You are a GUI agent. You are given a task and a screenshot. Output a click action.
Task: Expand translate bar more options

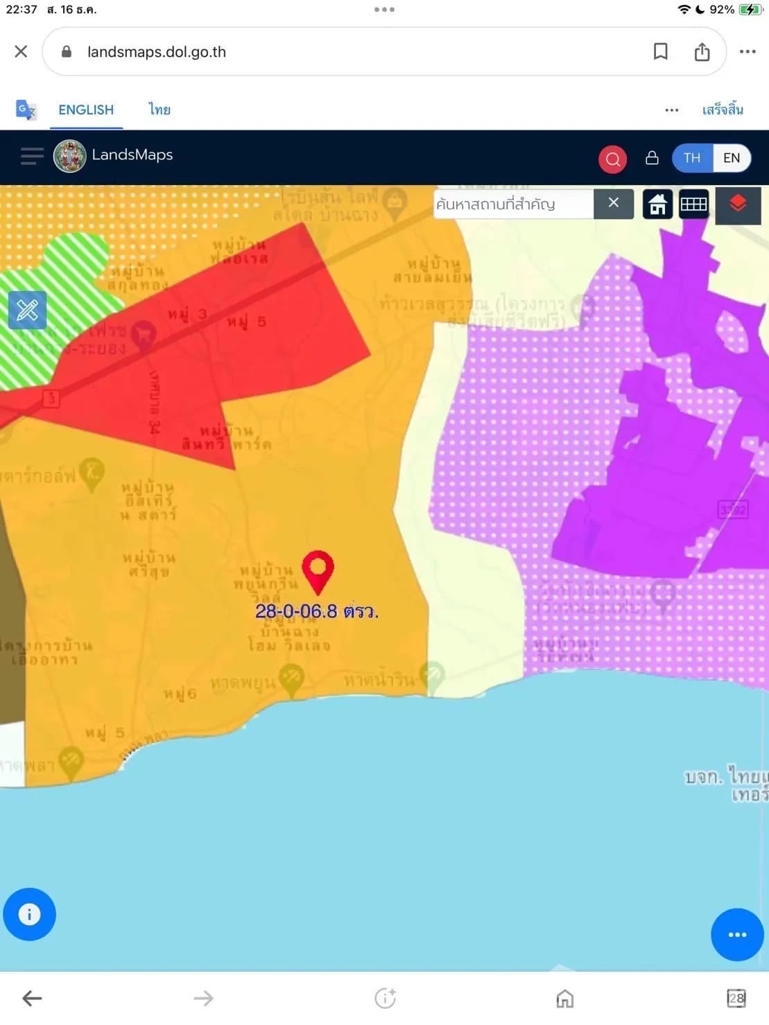[x=671, y=110]
